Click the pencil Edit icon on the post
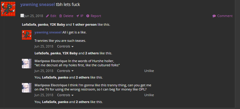This screenshot has width=240, height=109. (47, 16)
